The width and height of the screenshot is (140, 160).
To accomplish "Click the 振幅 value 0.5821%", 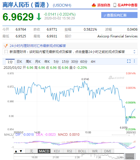I will click(x=90, y=29).
